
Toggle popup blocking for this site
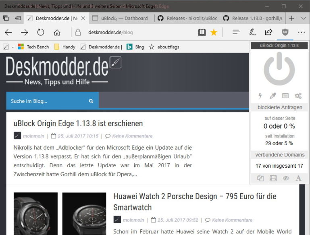coord(260,178)
